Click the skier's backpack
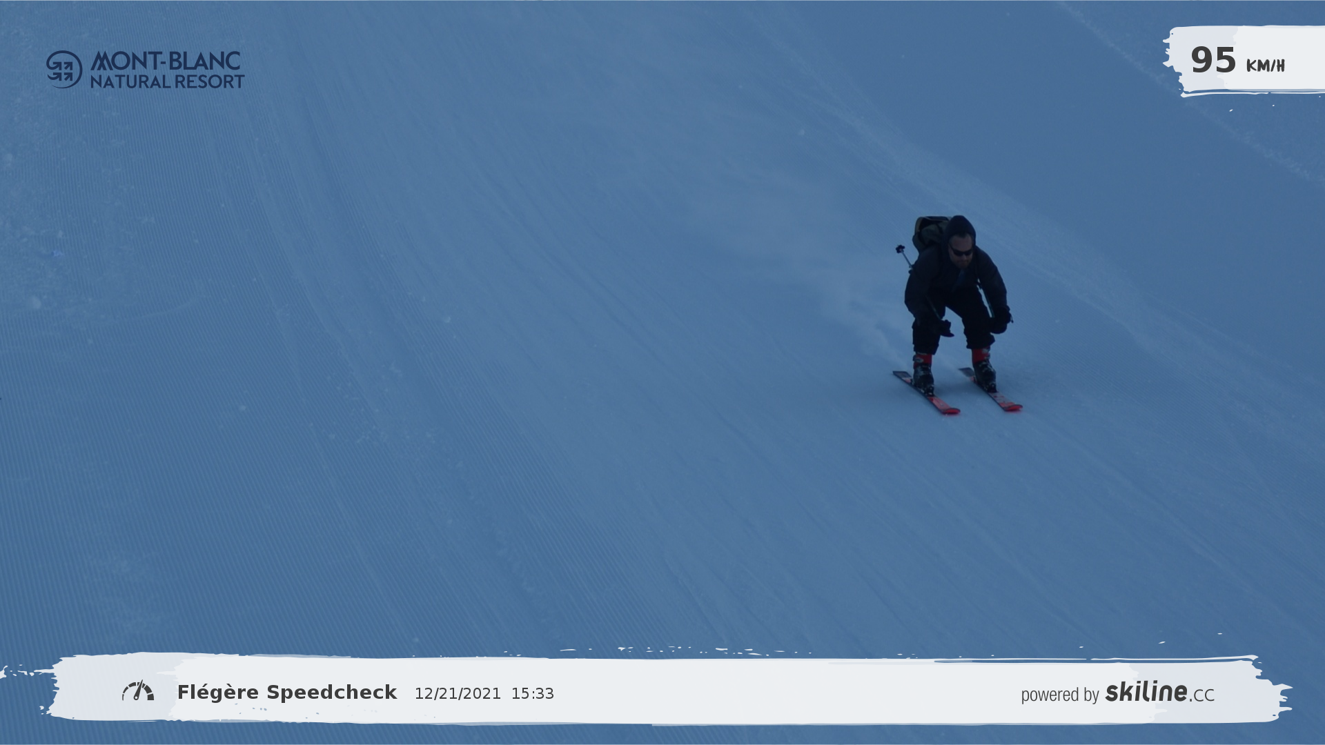 click(x=928, y=232)
